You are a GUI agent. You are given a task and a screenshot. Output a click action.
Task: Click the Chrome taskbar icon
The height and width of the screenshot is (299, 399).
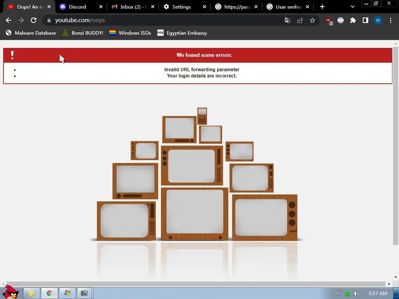tap(49, 294)
